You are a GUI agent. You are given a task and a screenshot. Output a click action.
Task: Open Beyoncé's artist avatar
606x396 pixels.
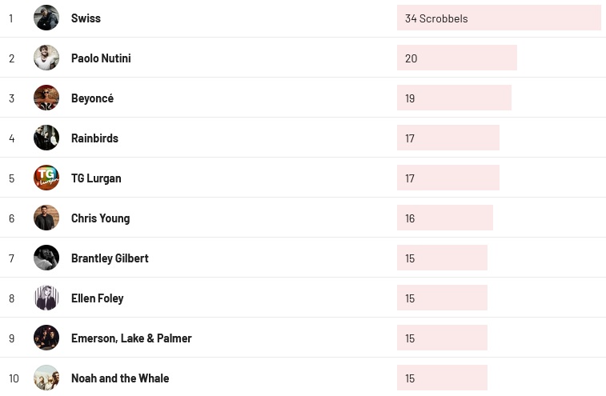(x=46, y=98)
